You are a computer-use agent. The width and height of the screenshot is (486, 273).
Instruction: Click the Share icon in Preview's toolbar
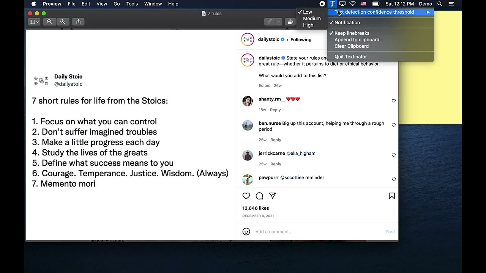tap(78, 22)
